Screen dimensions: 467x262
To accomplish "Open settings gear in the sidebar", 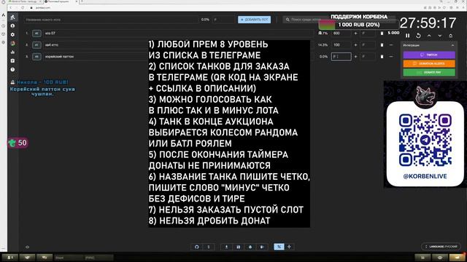I will (x=12, y=34).
